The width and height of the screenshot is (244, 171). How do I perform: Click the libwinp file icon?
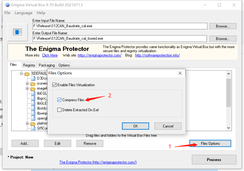click(33, 113)
